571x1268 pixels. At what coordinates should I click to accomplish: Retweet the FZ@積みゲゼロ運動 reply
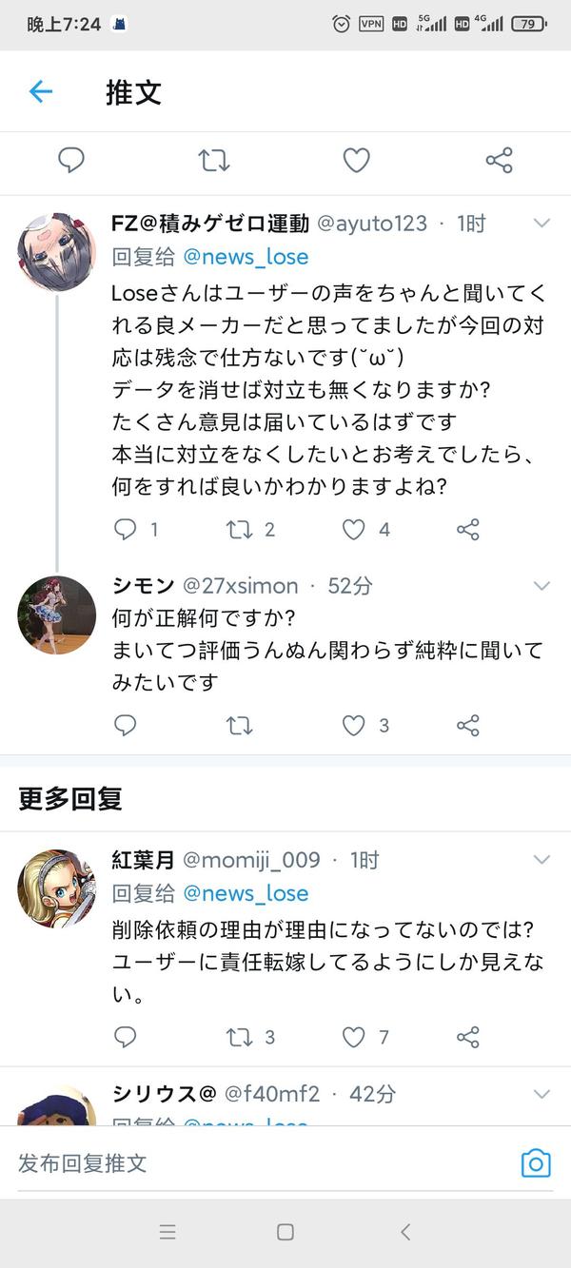[240, 530]
